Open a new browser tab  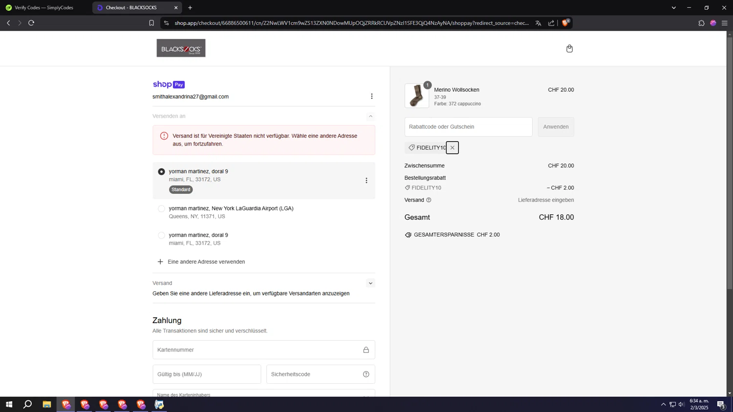tap(190, 8)
